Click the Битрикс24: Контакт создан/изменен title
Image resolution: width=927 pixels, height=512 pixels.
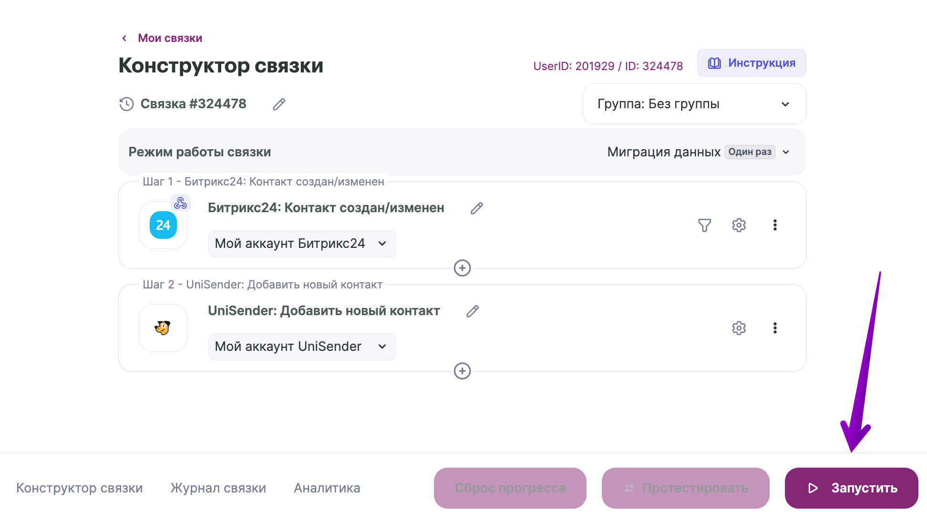pos(326,208)
